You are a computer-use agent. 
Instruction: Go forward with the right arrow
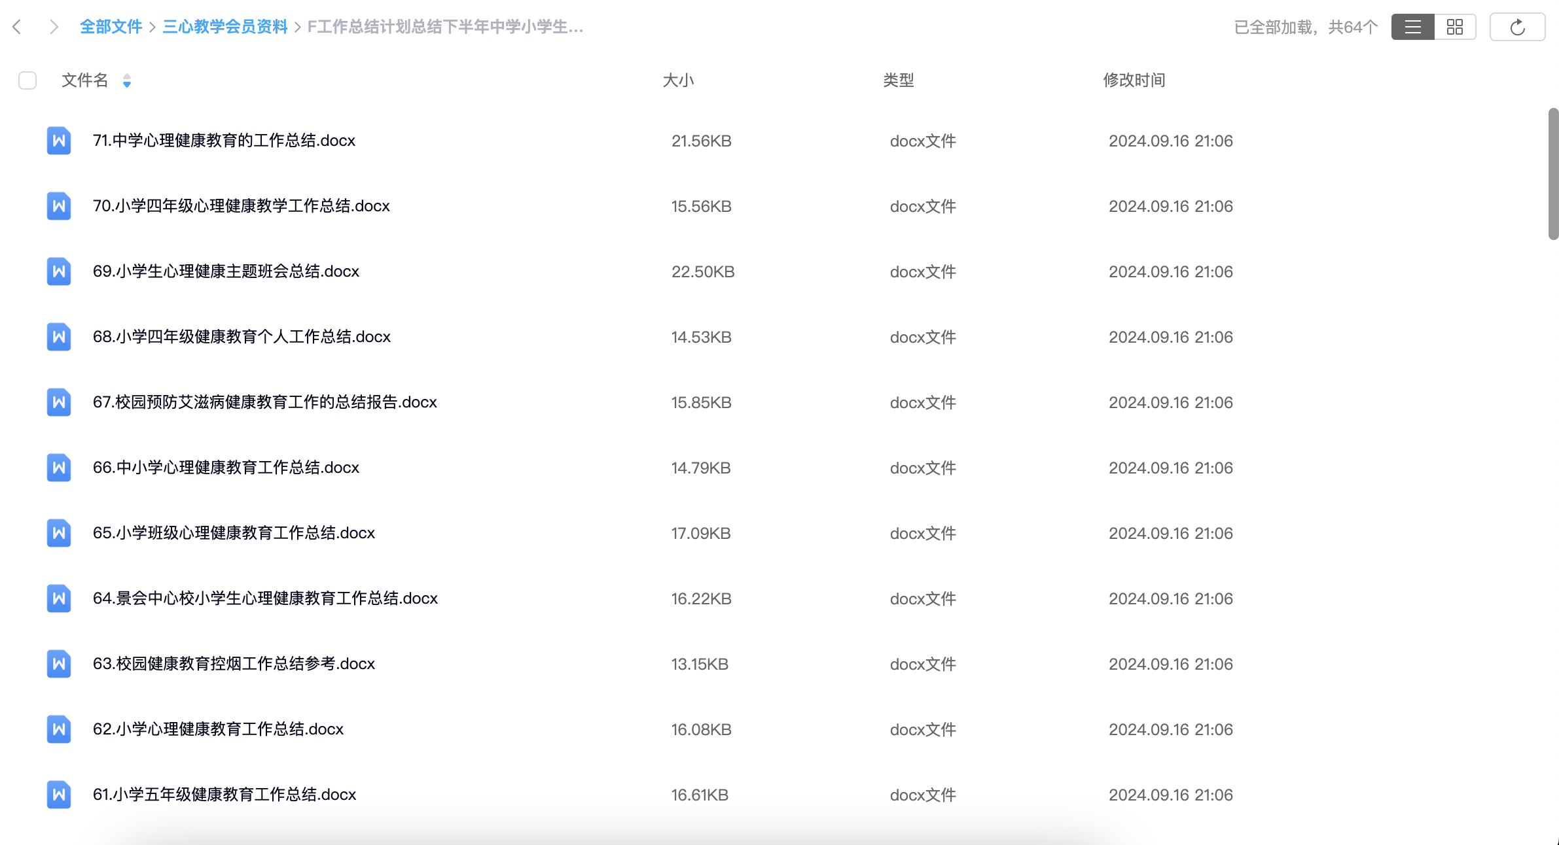54,27
